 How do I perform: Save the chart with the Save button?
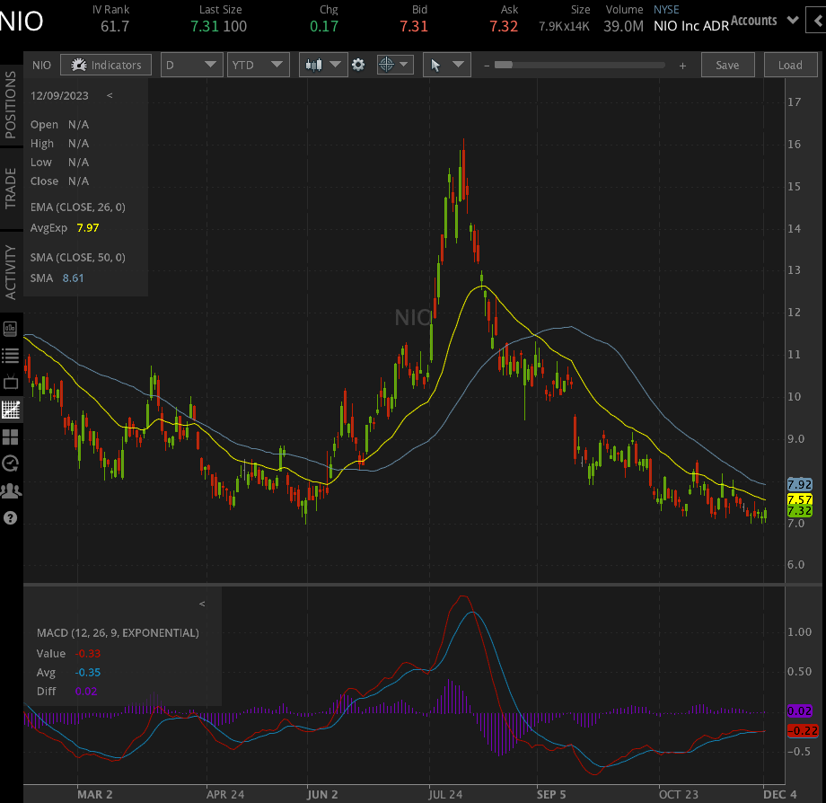pyautogui.click(x=727, y=65)
